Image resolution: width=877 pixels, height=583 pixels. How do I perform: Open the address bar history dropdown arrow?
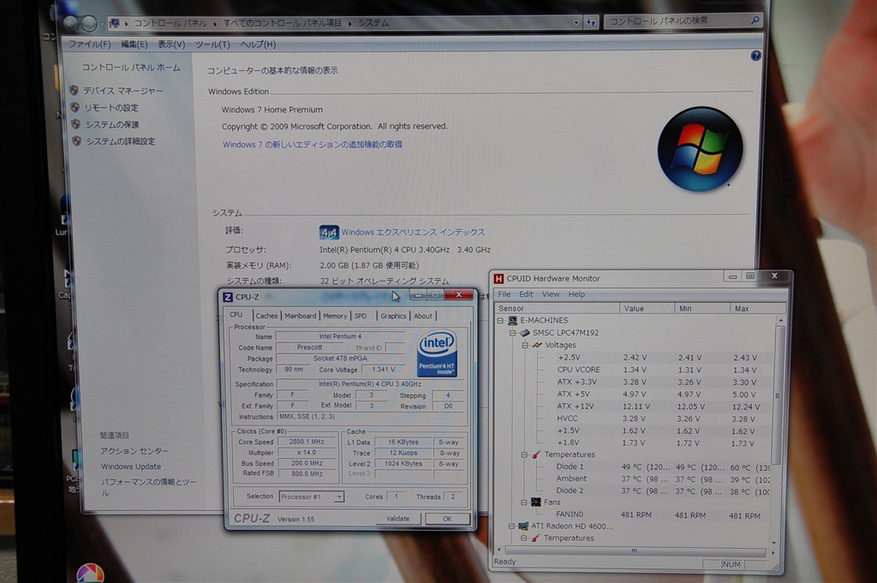click(575, 22)
